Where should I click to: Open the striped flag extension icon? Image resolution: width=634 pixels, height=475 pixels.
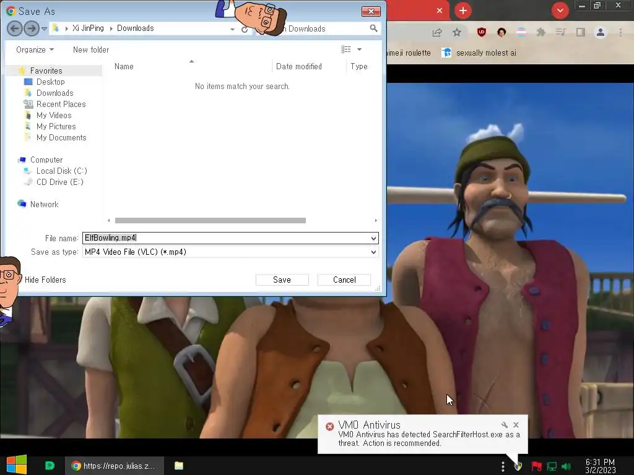tap(521, 32)
